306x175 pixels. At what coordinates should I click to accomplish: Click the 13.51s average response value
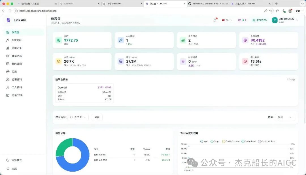pyautogui.click(x=256, y=61)
